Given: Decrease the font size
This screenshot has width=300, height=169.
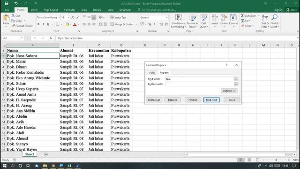Looking at the screenshot, I should [77, 17].
